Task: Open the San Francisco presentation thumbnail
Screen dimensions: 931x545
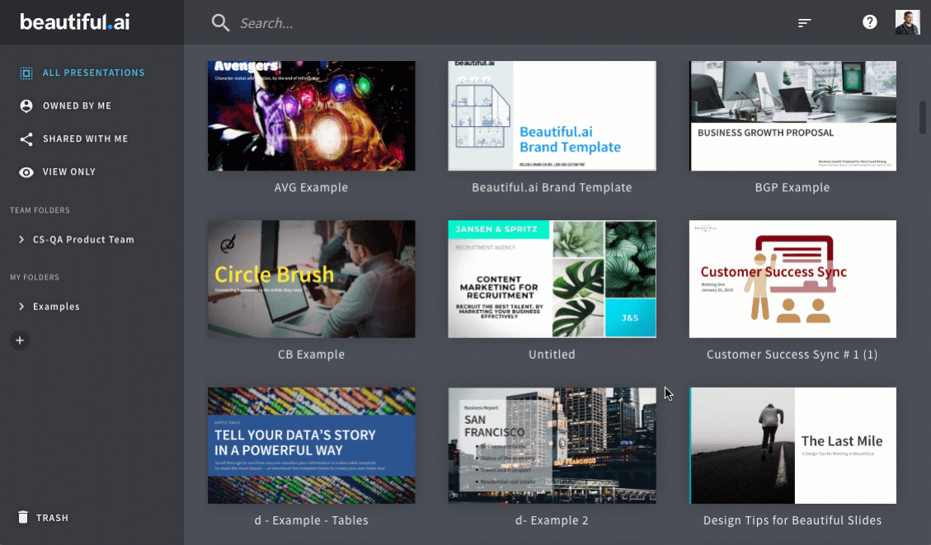Action: click(552, 445)
